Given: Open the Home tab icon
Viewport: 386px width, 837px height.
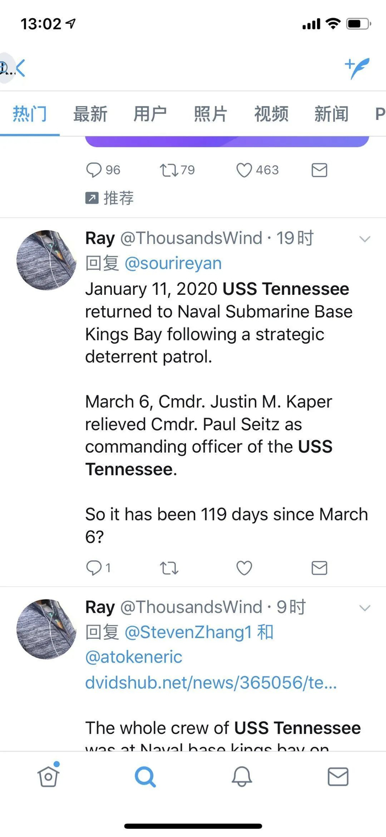Looking at the screenshot, I should (49, 776).
